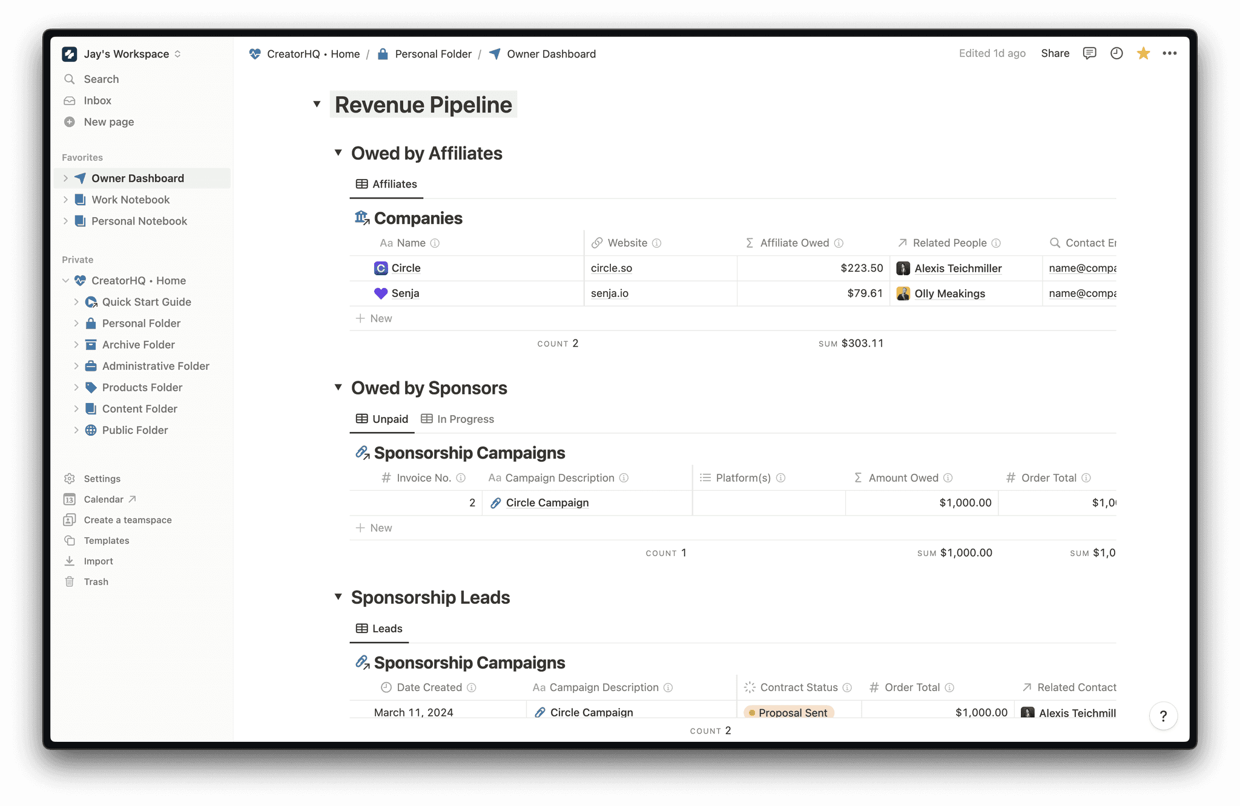
Task: Add a New affiliate row
Action: click(374, 318)
